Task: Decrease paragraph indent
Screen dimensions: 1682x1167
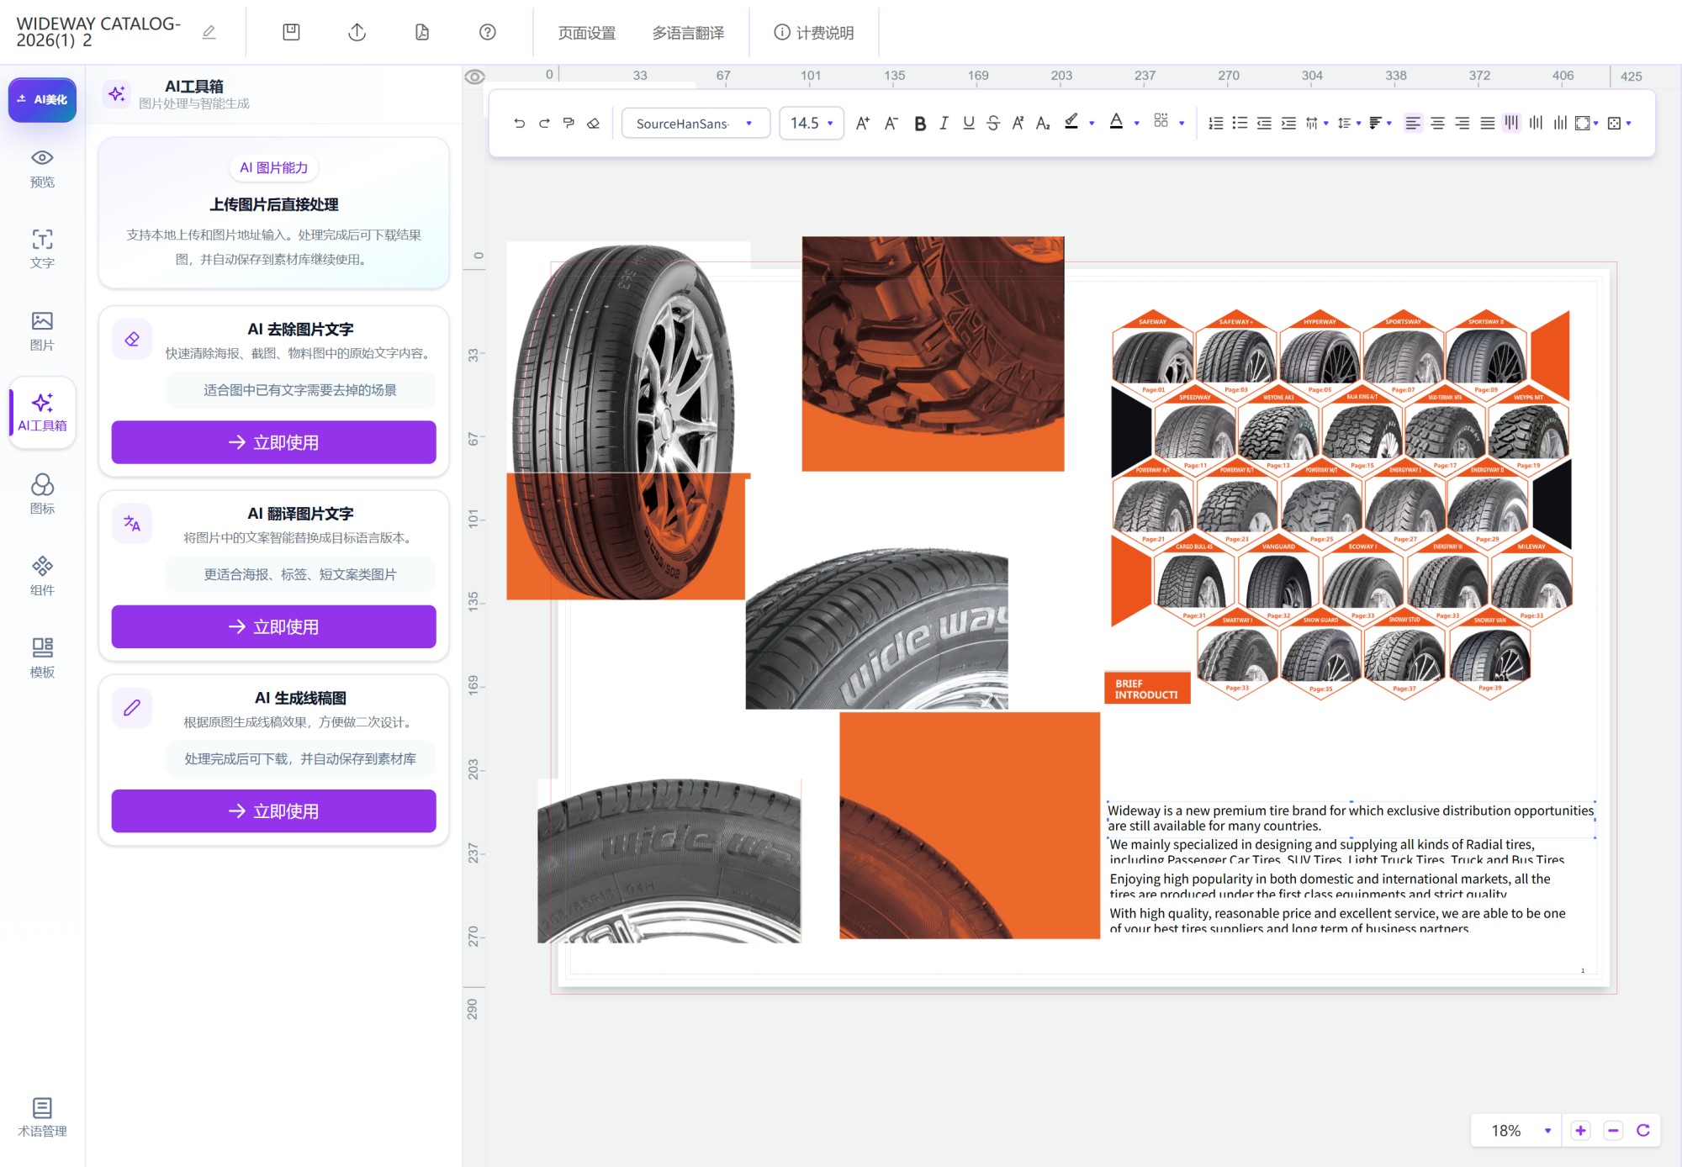Action: point(1264,124)
